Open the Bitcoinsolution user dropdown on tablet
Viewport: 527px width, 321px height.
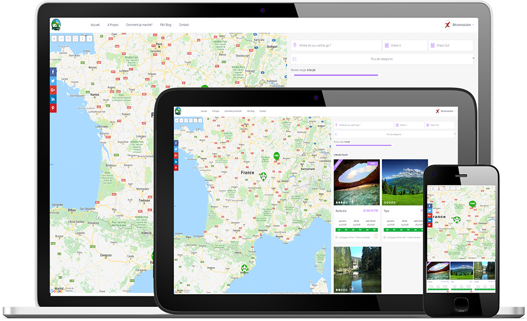pyautogui.click(x=447, y=111)
